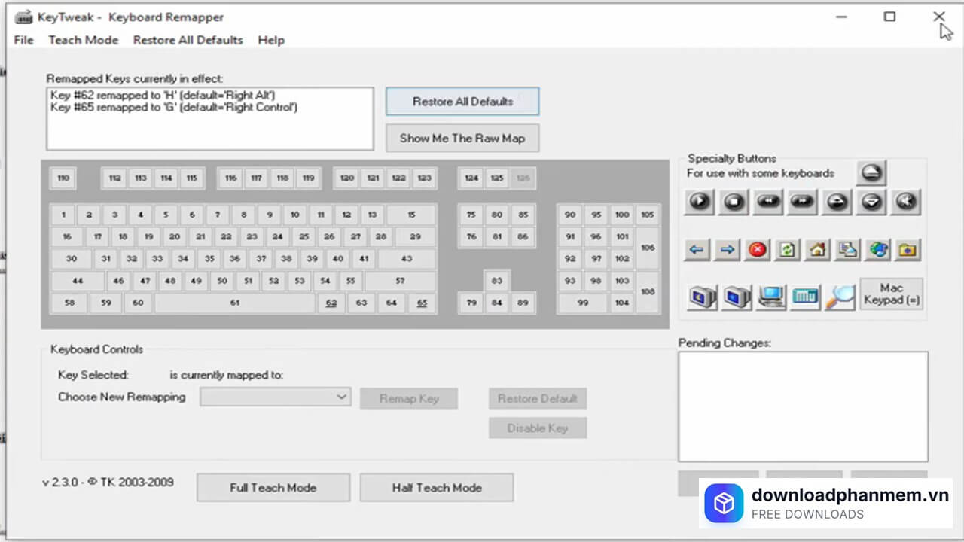Select keyboard key 112

[x=114, y=178]
